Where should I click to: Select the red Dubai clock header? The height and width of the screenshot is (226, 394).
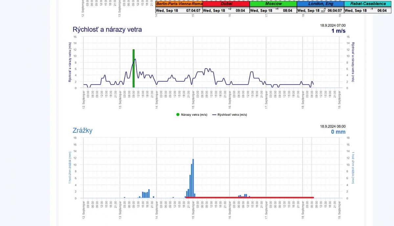(x=226, y=4)
